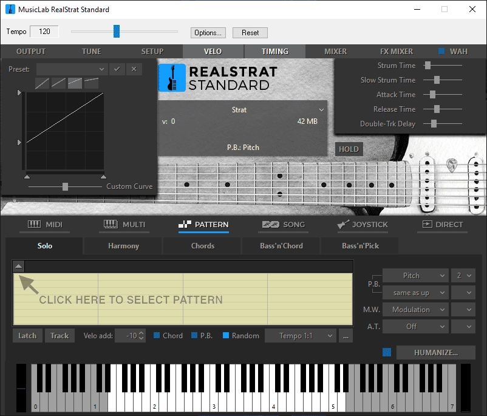Select the Bass'n'Pick pattern tab
Screen dimensions: 487x416
pos(360,246)
